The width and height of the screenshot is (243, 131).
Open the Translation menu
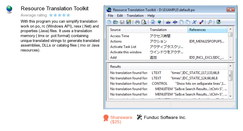point(135,16)
